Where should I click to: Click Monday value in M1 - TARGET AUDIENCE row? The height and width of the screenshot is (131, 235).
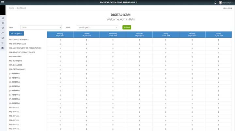pos(60,40)
